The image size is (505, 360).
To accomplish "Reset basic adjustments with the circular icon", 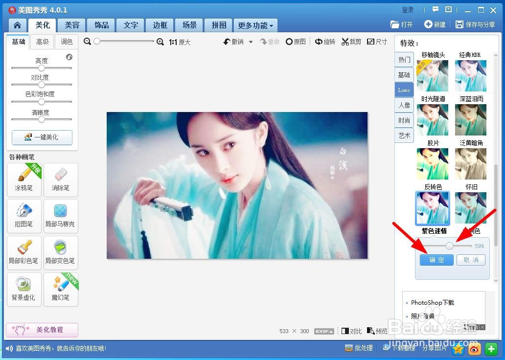I will click(x=69, y=57).
